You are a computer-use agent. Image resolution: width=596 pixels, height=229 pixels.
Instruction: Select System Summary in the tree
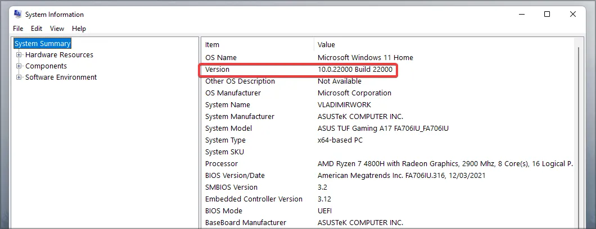pos(43,44)
